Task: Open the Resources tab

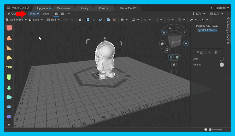Action: point(63,8)
